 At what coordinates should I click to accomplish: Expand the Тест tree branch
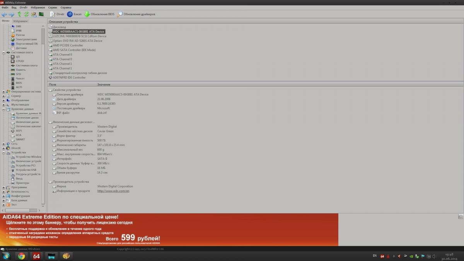coord(3,205)
